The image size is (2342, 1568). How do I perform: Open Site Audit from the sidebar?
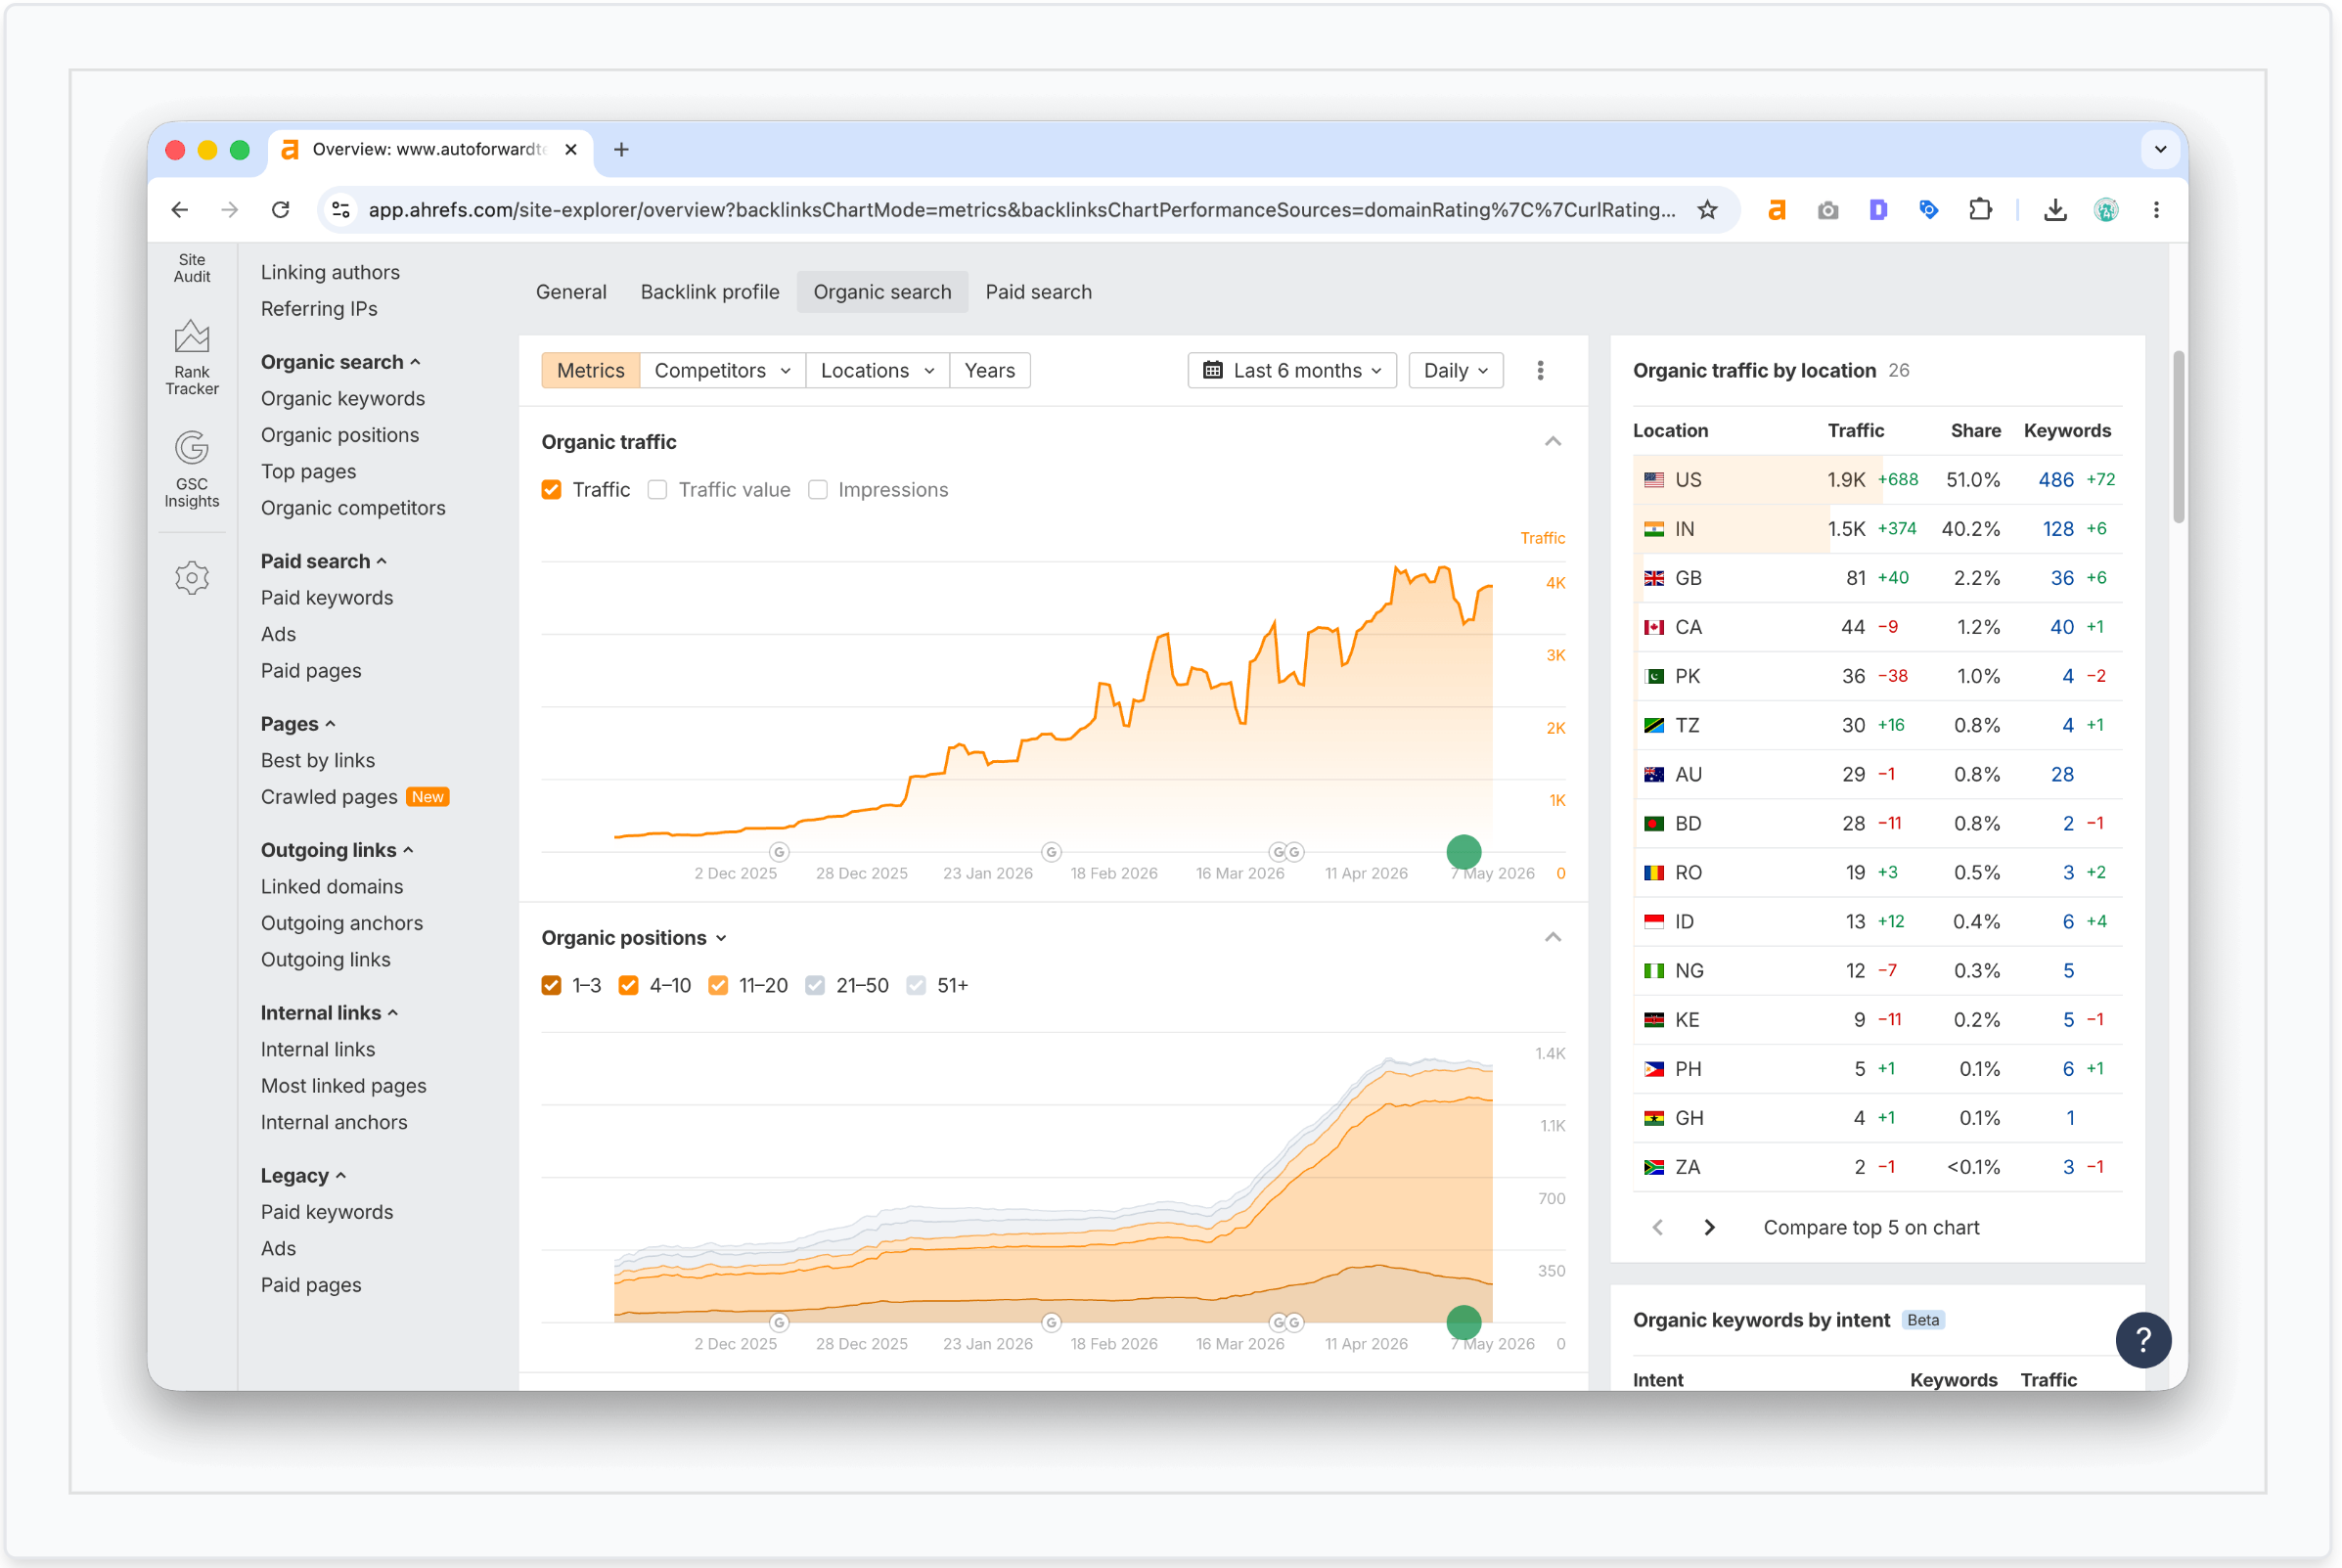[191, 267]
